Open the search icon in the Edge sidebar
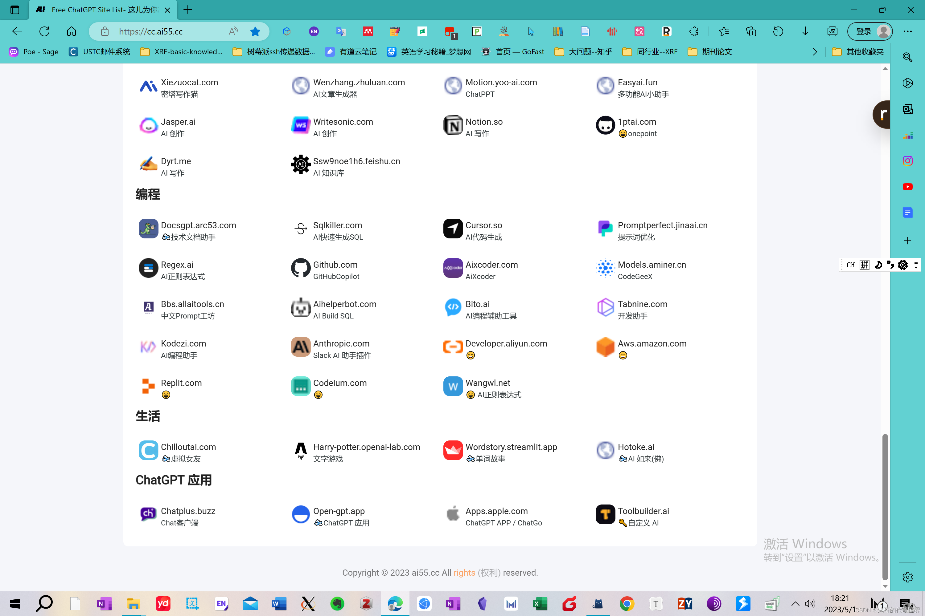Image resolution: width=925 pixels, height=616 pixels. click(x=908, y=57)
